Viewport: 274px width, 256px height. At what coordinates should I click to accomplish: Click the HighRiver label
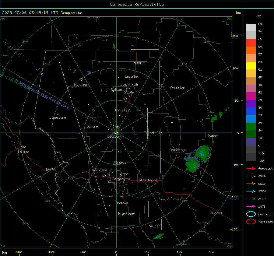(x=126, y=214)
